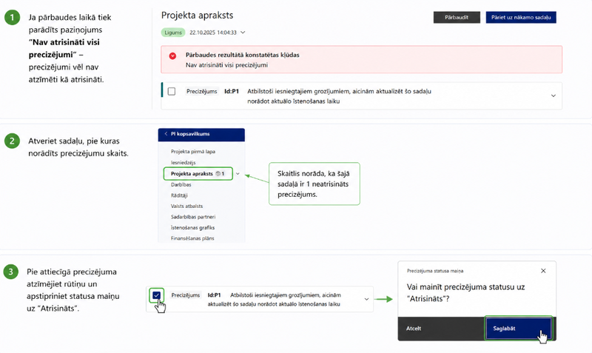Expand the step 3 Precizējums row chevron
This screenshot has width=592, height=353.
coord(366,299)
